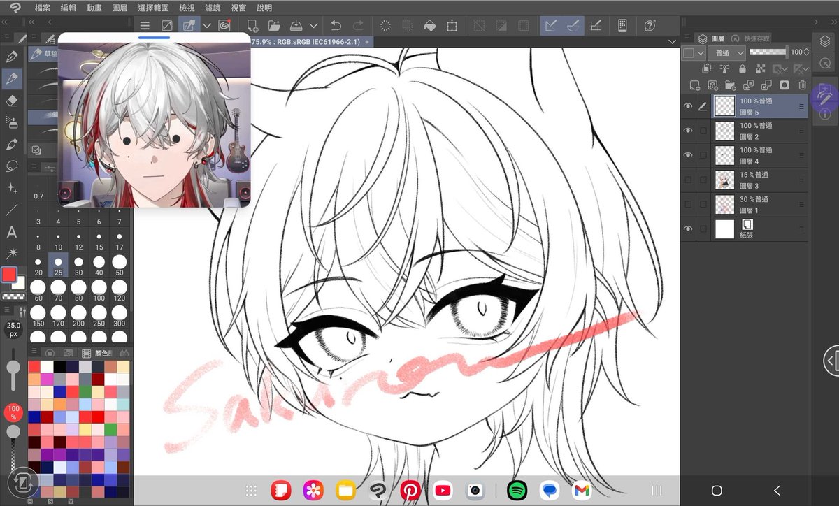Select brush size 100

(99, 290)
